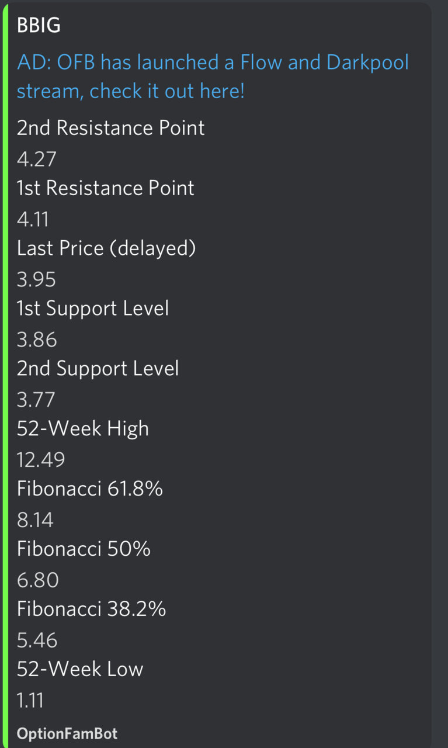Image resolution: width=448 pixels, height=748 pixels.
Task: Select the Last Price (delayed) label
Action: pyautogui.click(x=106, y=248)
